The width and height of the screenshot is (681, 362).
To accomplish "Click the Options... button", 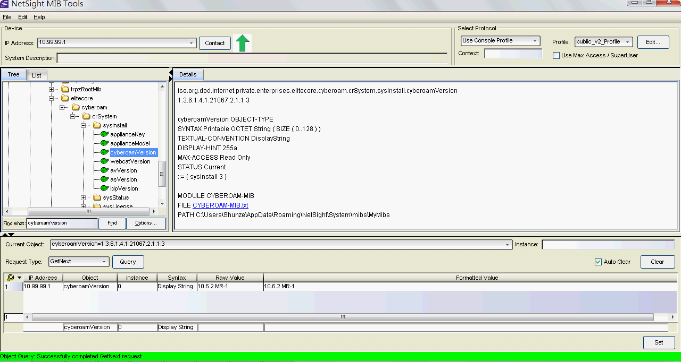I will coord(146,223).
